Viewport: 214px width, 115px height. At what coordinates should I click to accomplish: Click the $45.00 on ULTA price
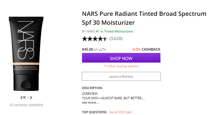[x=94, y=49]
